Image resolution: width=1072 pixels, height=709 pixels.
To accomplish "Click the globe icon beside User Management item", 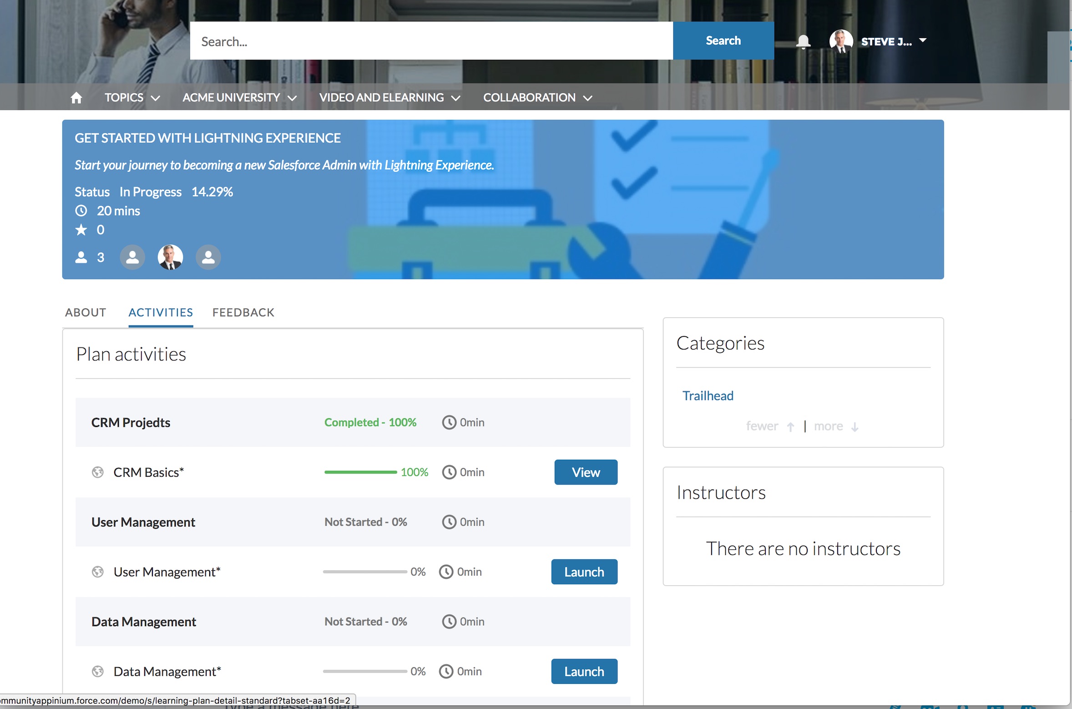I will coord(98,572).
